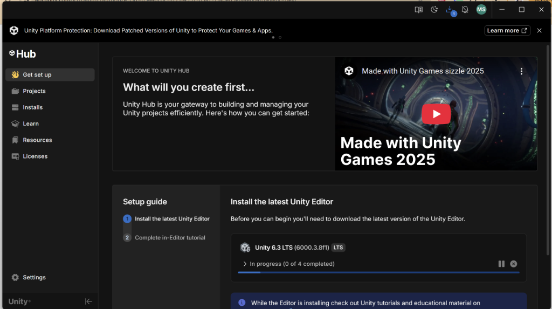The width and height of the screenshot is (552, 309).
Task: Click the installation progress bar
Action: pyautogui.click(x=379, y=272)
